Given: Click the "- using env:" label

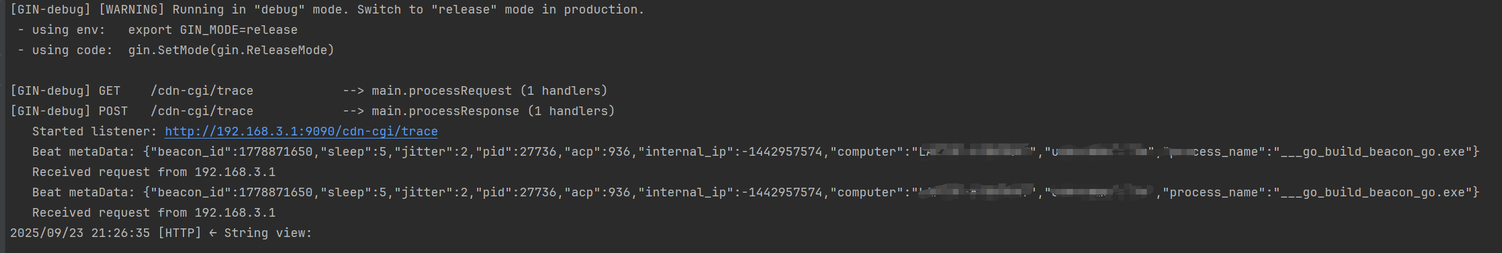Looking at the screenshot, I should (x=62, y=30).
